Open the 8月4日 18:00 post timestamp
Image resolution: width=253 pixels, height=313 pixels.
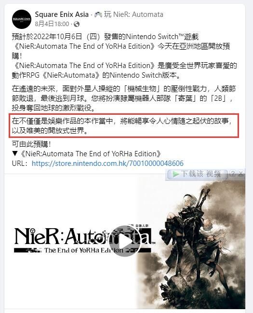(52, 24)
